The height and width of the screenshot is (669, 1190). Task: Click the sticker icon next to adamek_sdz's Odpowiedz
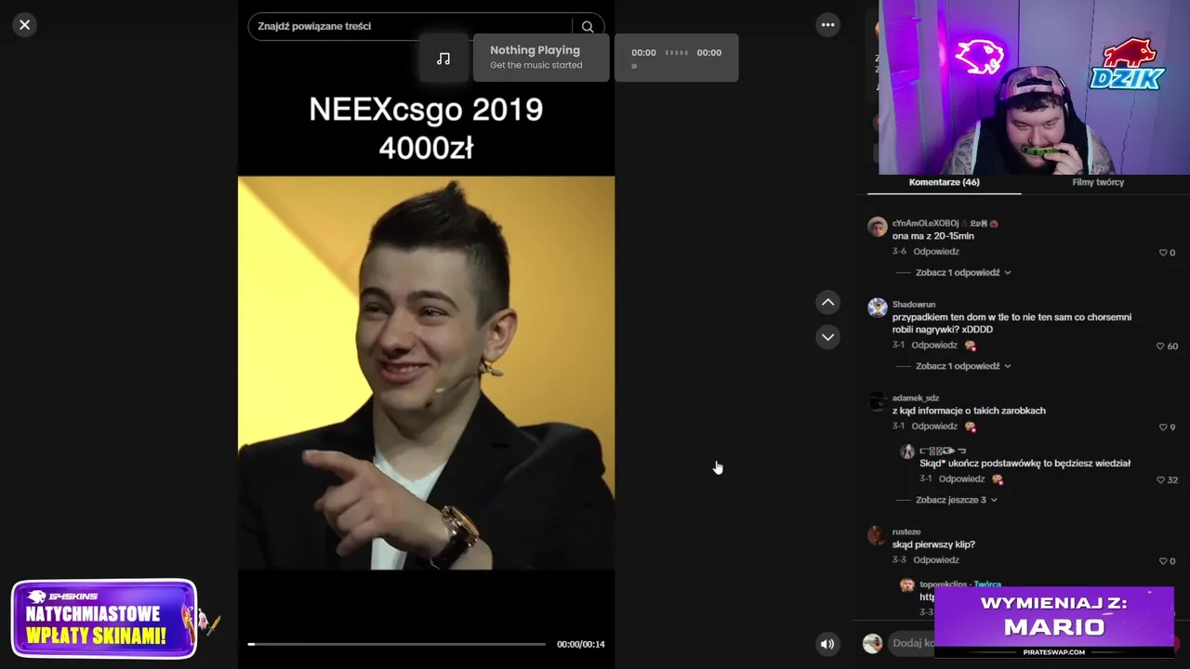point(971,426)
